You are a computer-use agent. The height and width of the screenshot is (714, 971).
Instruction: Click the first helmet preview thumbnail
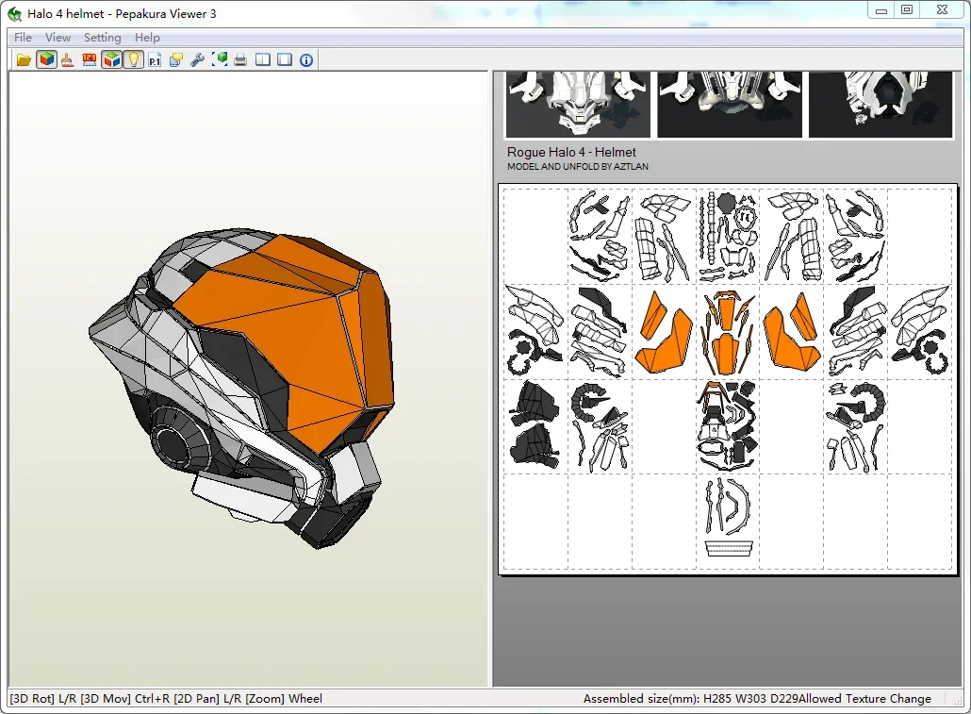click(579, 104)
